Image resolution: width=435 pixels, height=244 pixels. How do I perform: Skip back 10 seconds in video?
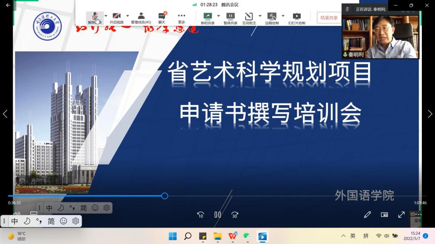(x=201, y=215)
